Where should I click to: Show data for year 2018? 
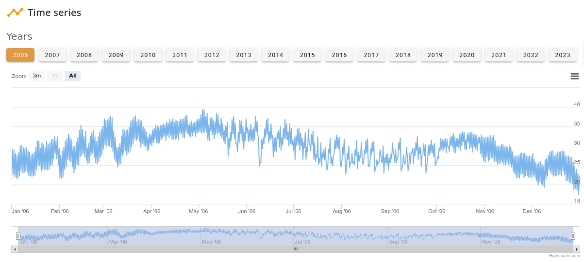(x=403, y=55)
